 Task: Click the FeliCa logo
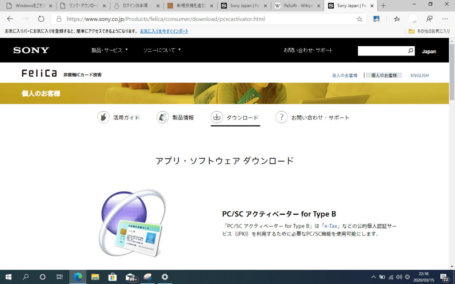click(39, 73)
